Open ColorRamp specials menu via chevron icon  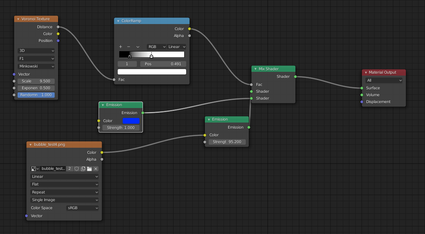point(138,47)
